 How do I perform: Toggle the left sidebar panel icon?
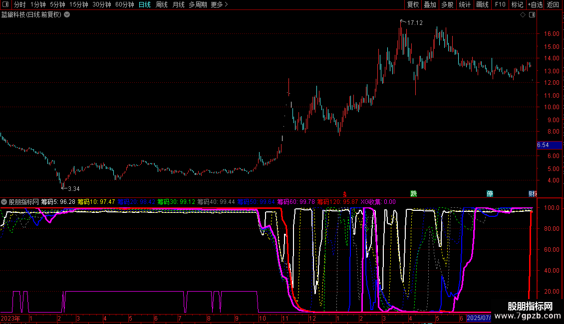click(x=5, y=4)
